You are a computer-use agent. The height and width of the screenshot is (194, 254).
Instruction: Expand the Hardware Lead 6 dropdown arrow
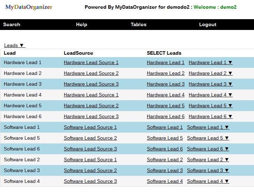(x=230, y=117)
